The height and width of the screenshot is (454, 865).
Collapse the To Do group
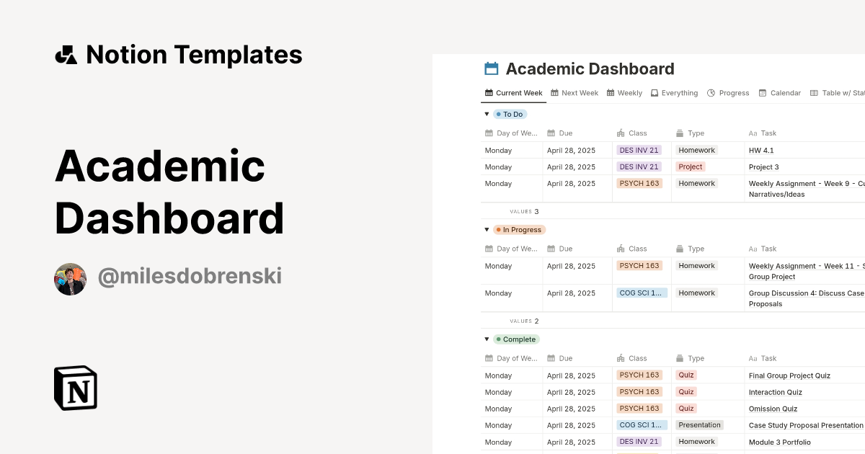tap(487, 114)
